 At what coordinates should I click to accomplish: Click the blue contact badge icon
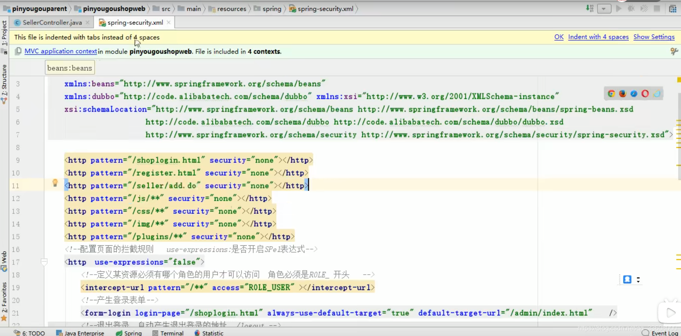[x=627, y=280]
